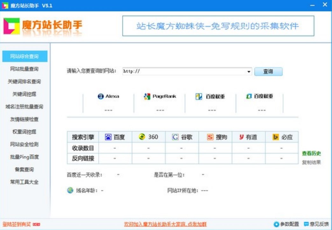Click the 站长魔方蜘蛛侠 banner ad
332x230 pixels.
click(x=218, y=26)
